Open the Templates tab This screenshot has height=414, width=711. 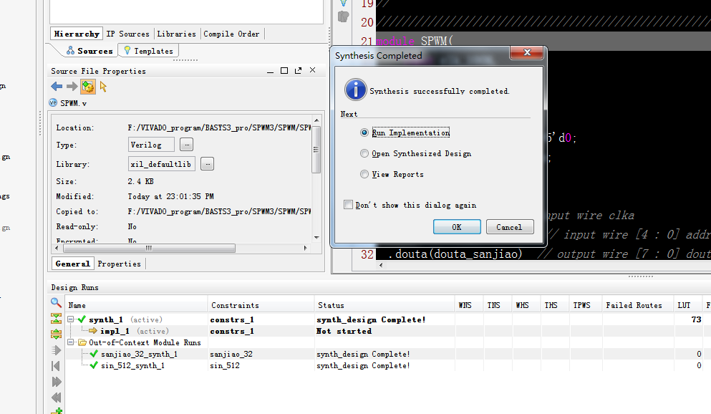[x=148, y=51]
